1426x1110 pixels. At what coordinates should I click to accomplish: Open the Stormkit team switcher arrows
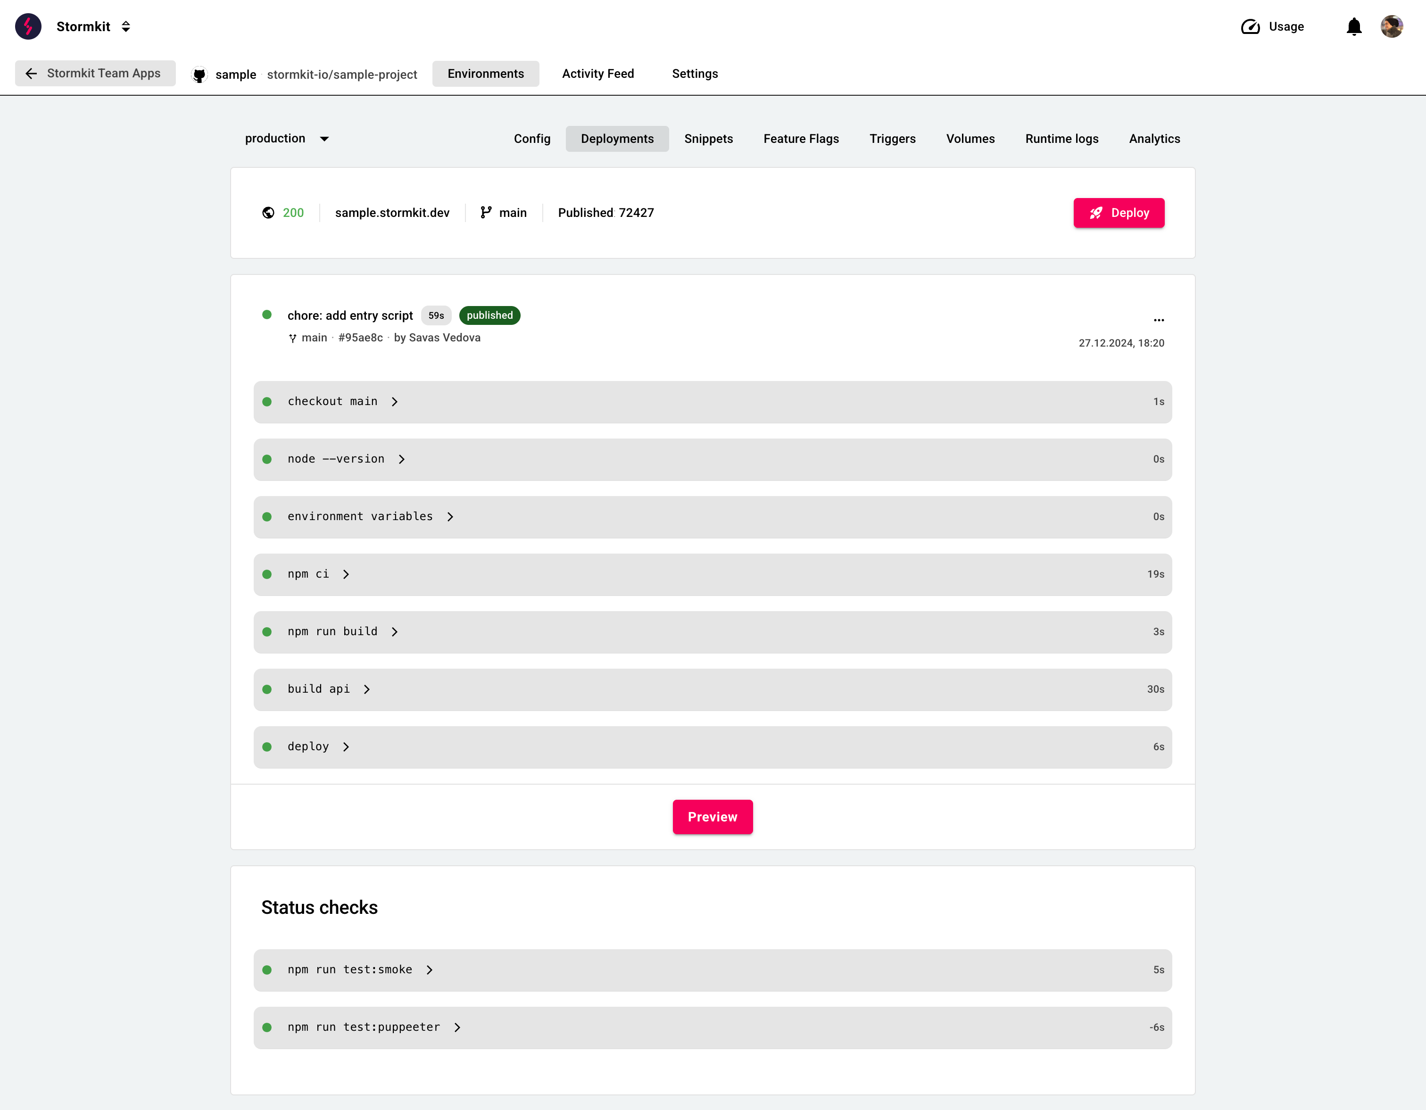(x=126, y=26)
